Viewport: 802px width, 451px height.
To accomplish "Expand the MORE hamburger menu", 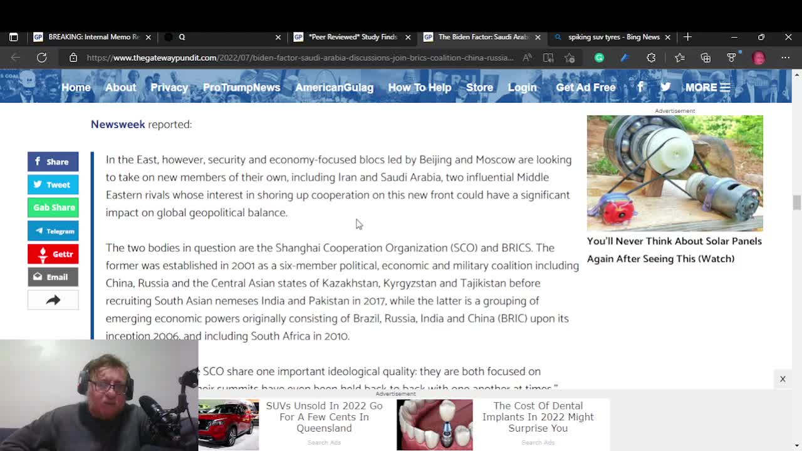I will 707,87.
